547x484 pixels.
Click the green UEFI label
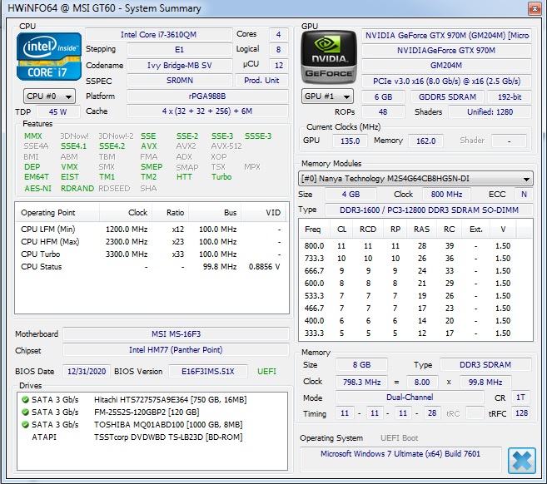coord(267,372)
